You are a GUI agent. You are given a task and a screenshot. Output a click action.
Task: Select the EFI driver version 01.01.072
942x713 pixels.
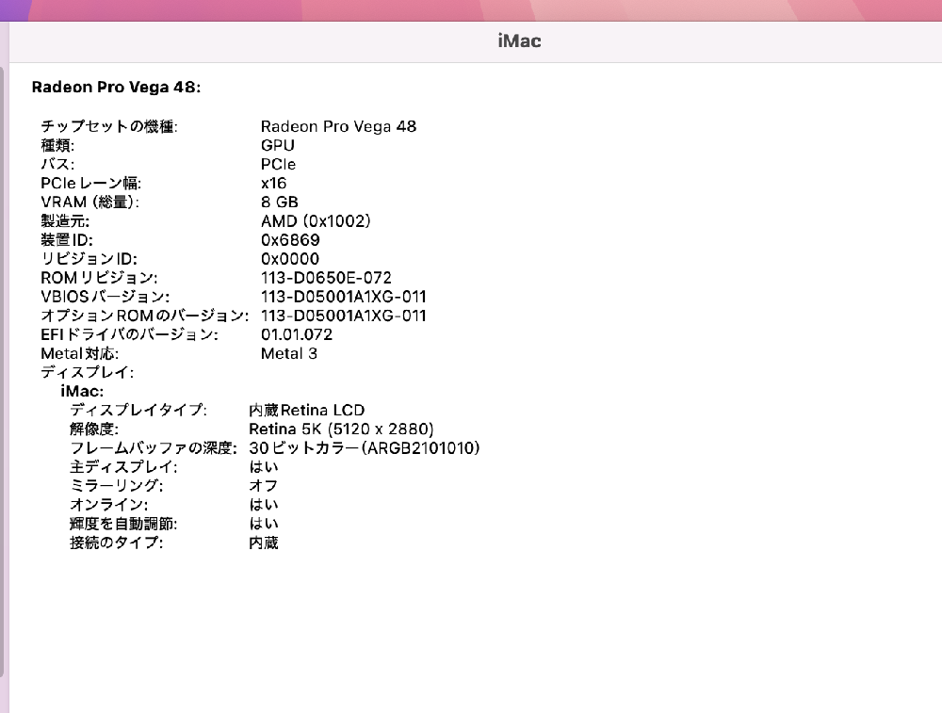coord(297,334)
